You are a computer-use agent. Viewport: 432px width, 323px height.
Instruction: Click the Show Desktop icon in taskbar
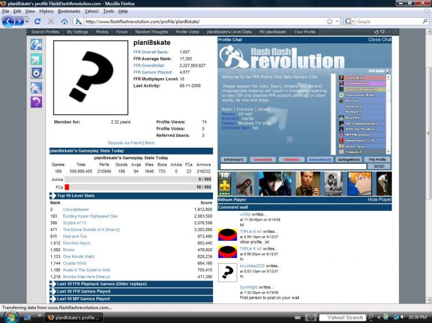[27, 317]
